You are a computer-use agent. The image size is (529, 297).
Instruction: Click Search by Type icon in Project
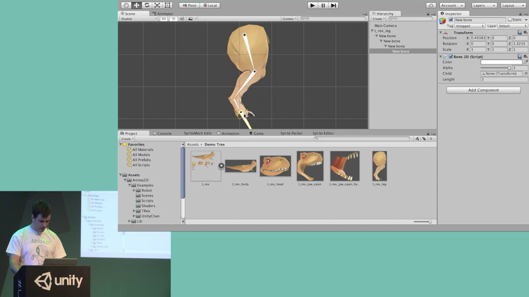[417, 139]
